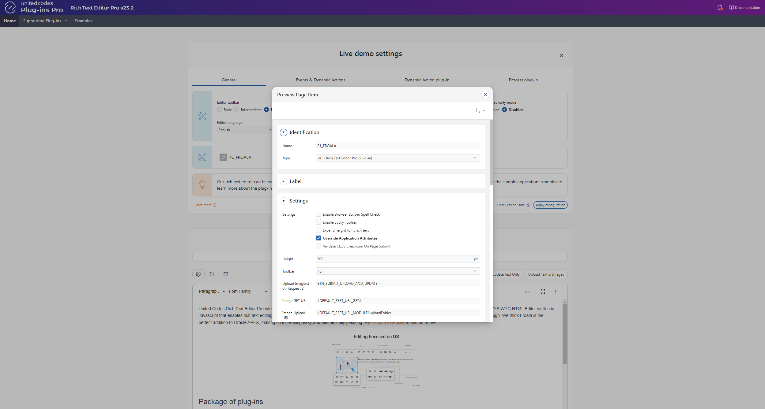Click the edit pencil icon beside P1_FROALA

202,157
